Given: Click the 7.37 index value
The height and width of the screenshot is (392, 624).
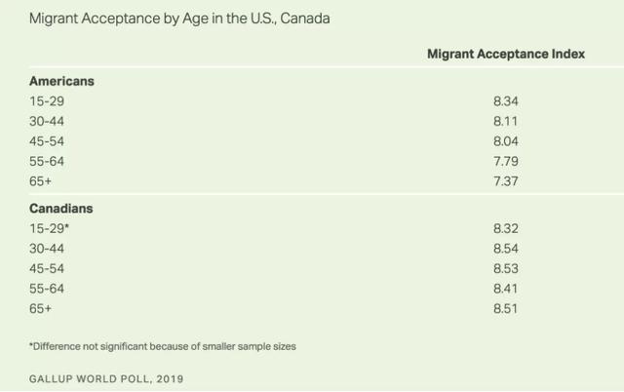Looking at the screenshot, I should (506, 181).
